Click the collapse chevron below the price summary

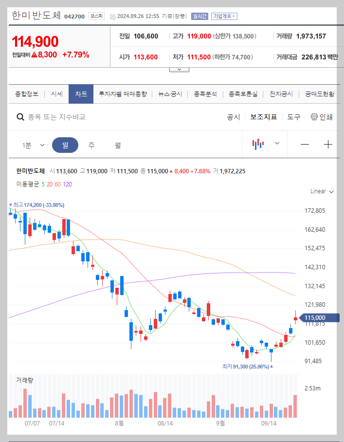179,69
